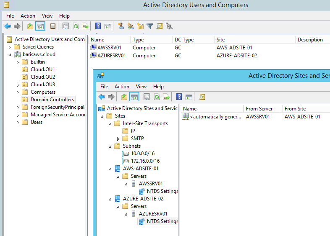
Task: Open File menu in Users and Computers
Action: coord(10,16)
